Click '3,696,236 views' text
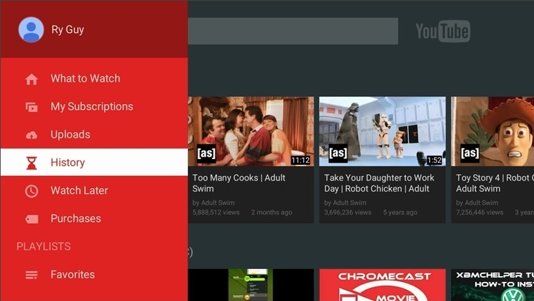This screenshot has width=534, height=301. (347, 213)
